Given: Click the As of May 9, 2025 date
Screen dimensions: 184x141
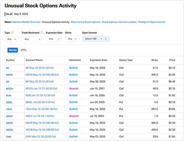Looking at the screenshot, I should pyautogui.click(x=21, y=14).
